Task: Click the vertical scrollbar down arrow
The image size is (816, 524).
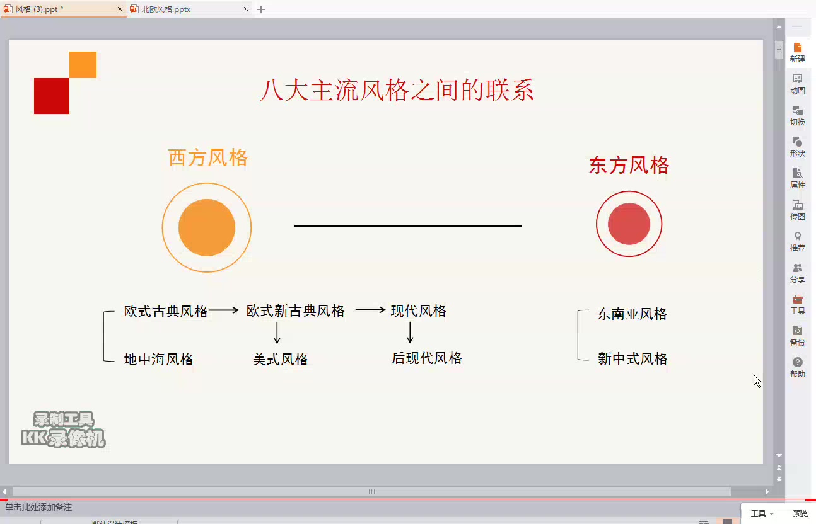Action: click(x=779, y=455)
